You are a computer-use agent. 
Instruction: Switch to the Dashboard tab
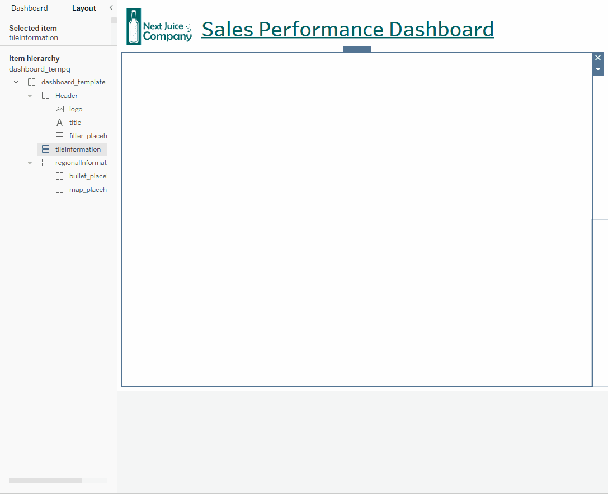(29, 8)
